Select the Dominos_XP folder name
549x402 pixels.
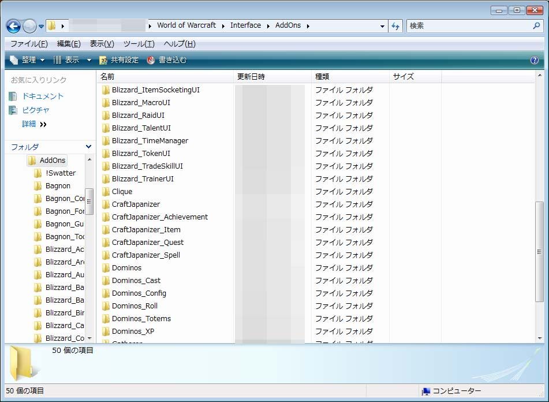coord(133,331)
